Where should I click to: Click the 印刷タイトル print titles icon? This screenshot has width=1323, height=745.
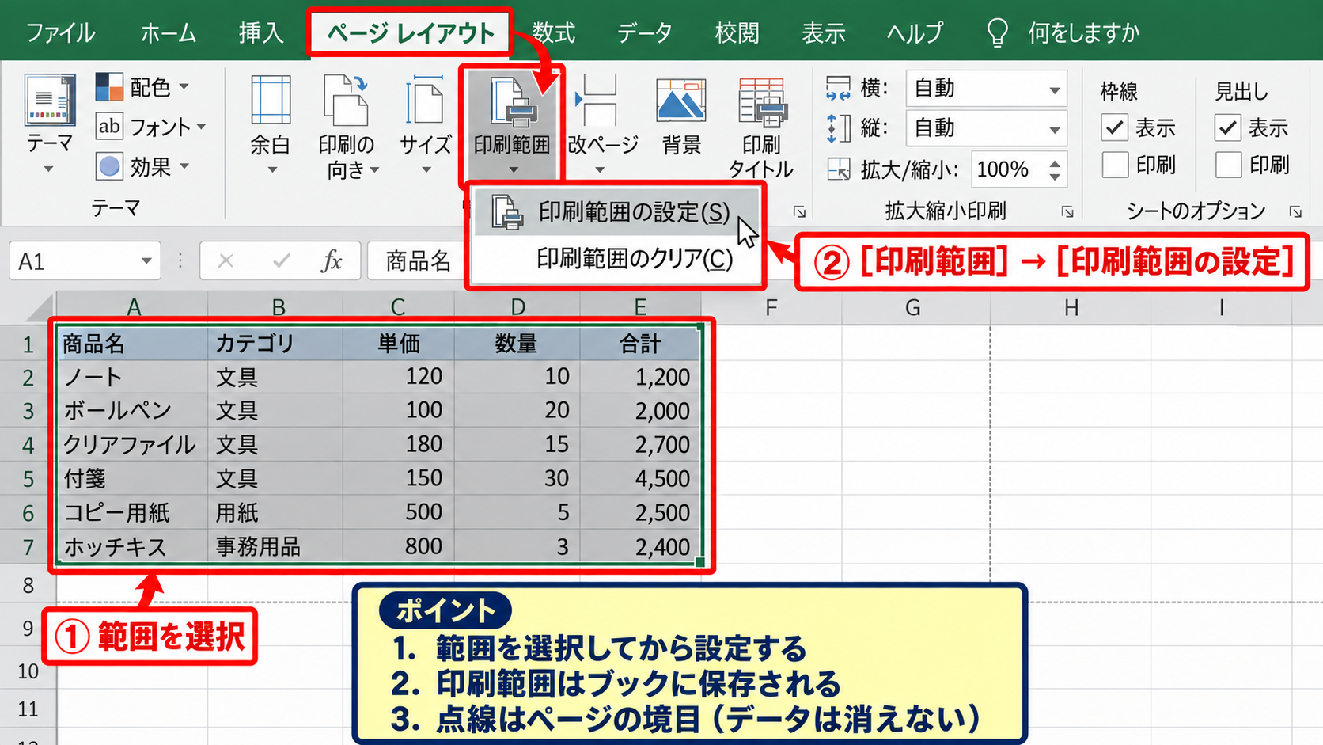[762, 101]
